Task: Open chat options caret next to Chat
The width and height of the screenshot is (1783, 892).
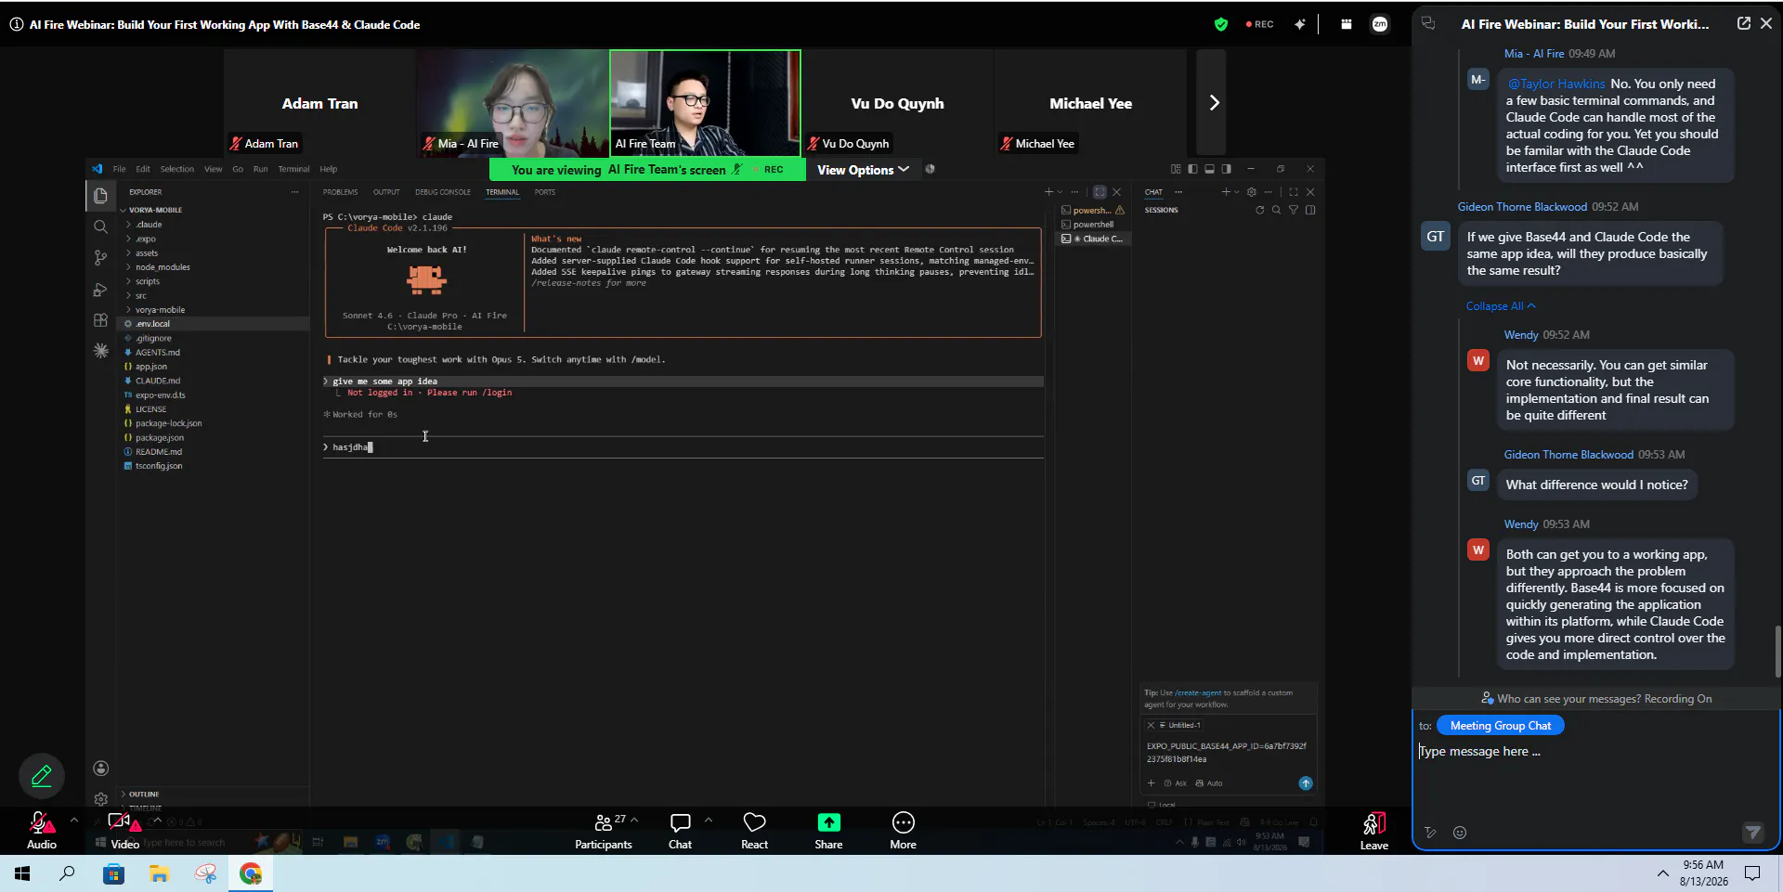Action: (x=709, y=820)
